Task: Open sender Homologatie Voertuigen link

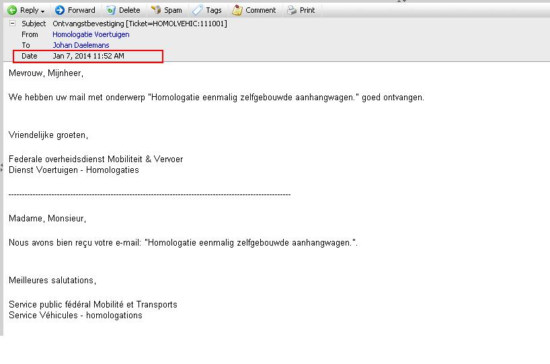Action: [91, 34]
